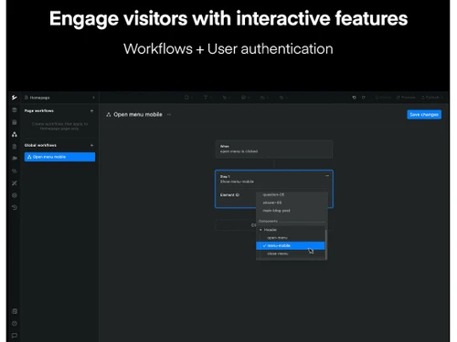Image resolution: width=457 pixels, height=342 pixels.
Task: Choose 'open-menu' under Header
Action: [277, 238]
